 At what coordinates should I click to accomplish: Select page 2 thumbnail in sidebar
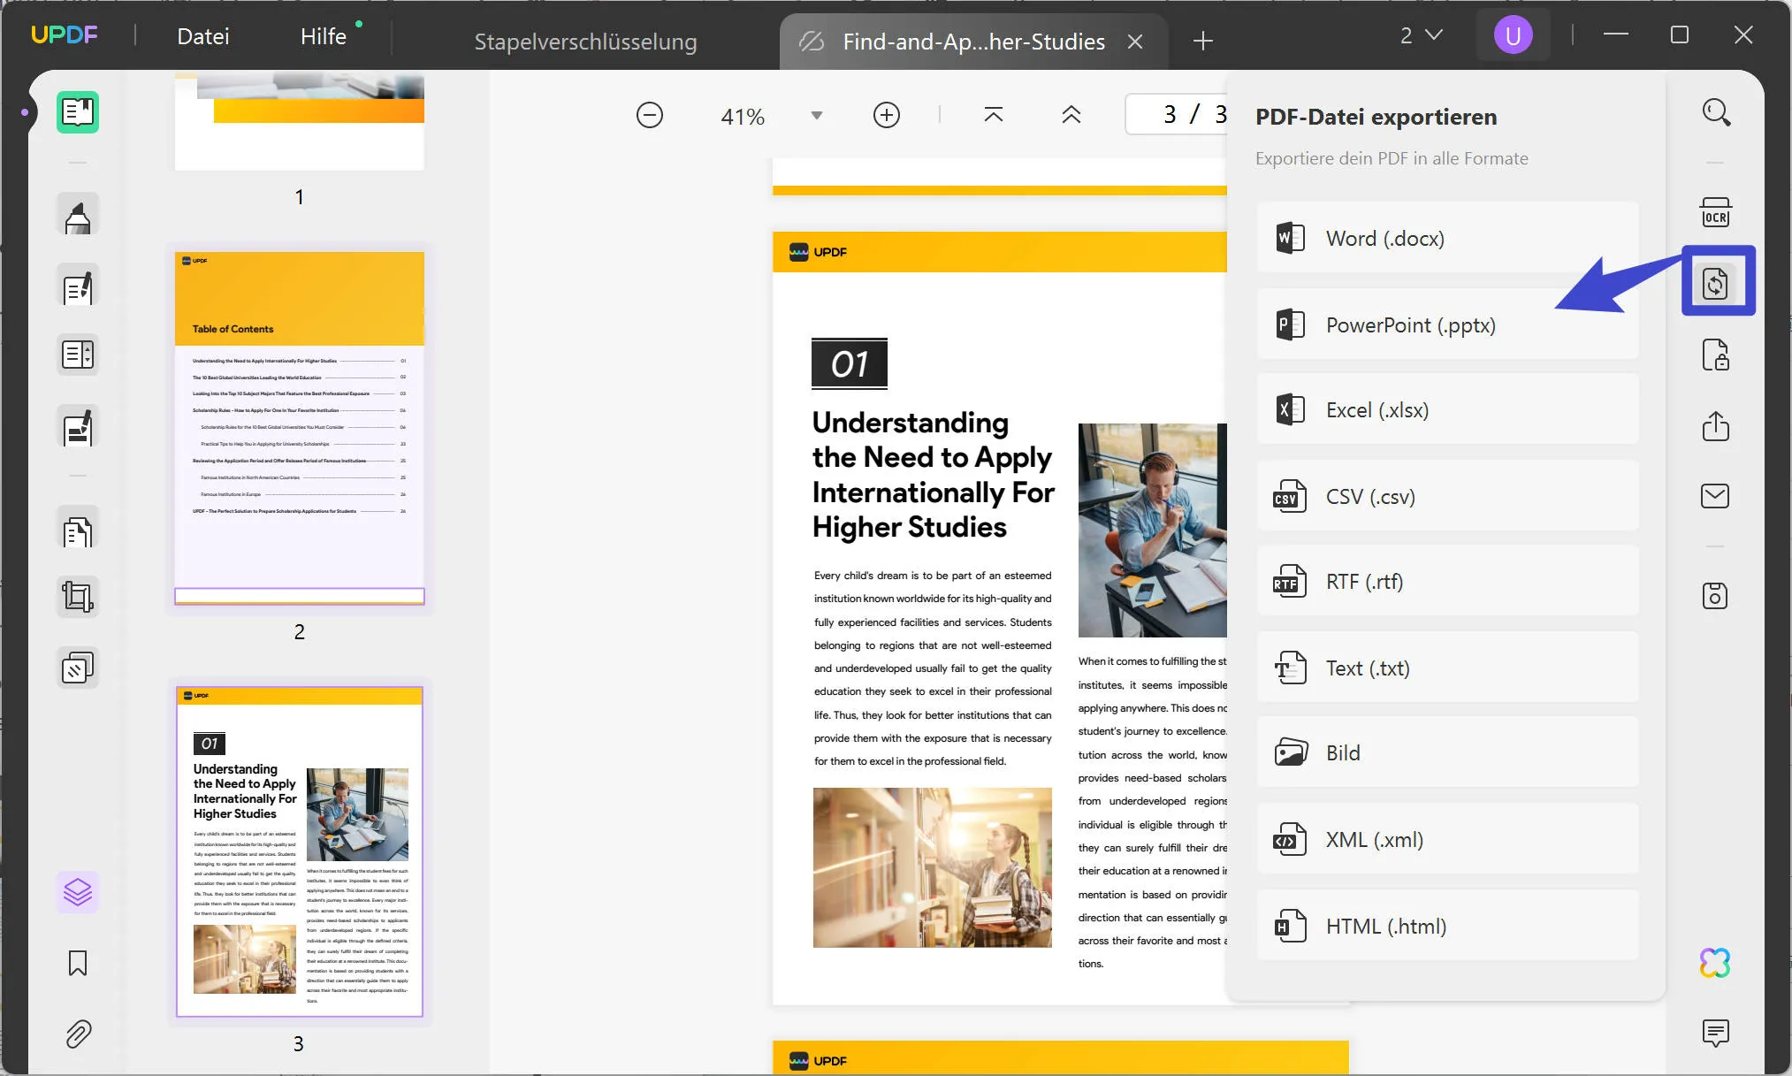[301, 429]
